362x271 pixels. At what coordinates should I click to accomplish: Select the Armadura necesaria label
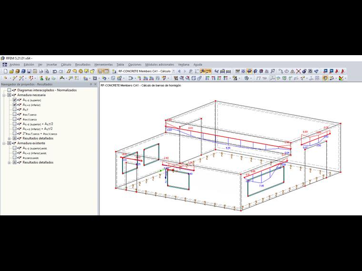(31, 95)
